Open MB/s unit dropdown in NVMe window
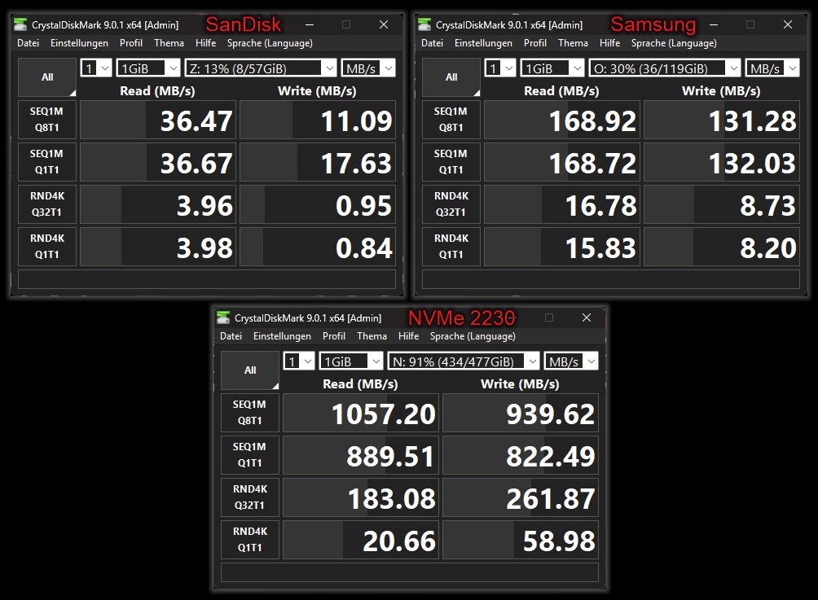The image size is (818, 600). pyautogui.click(x=571, y=361)
